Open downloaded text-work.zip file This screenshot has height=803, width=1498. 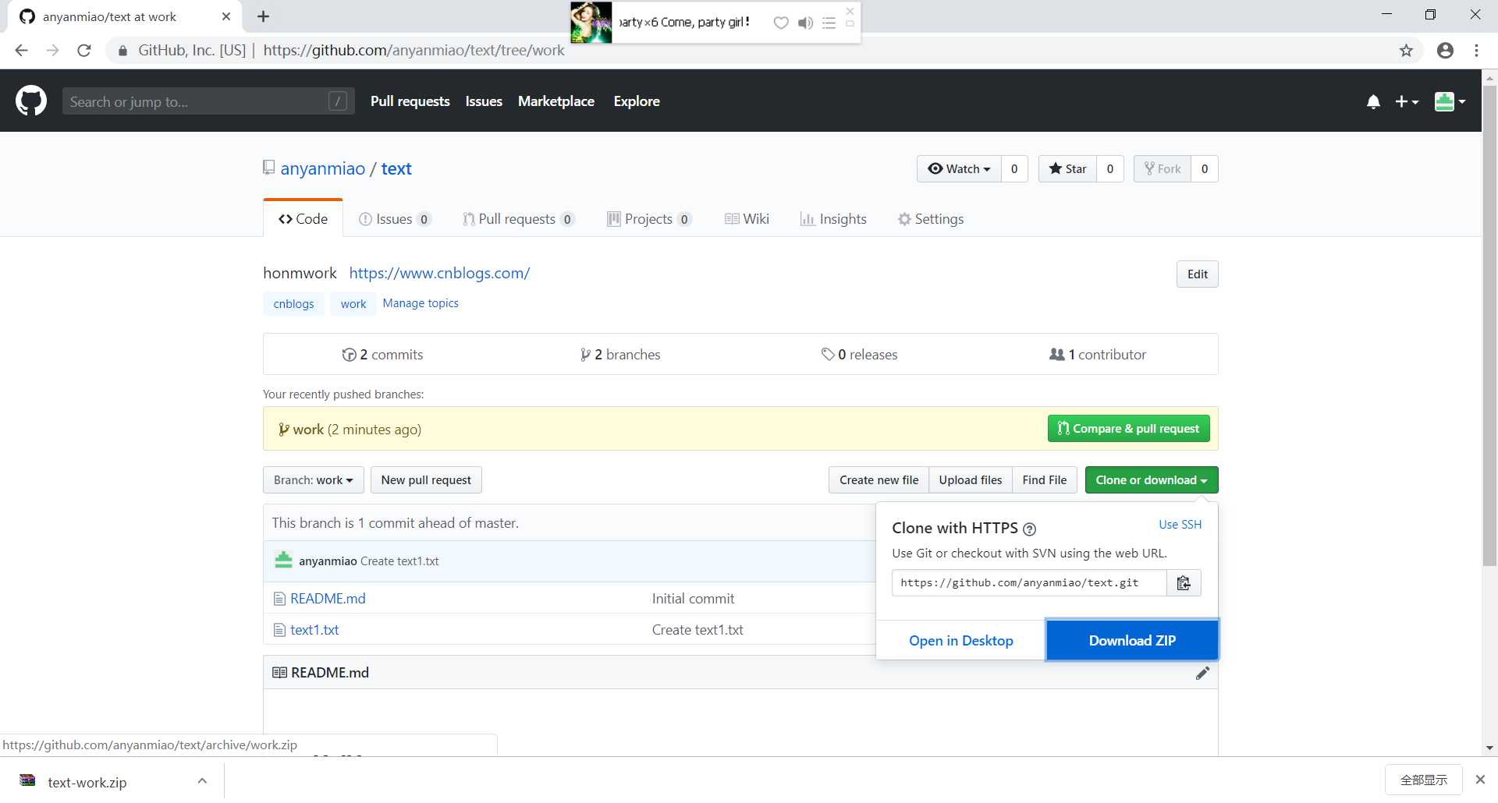[87, 782]
